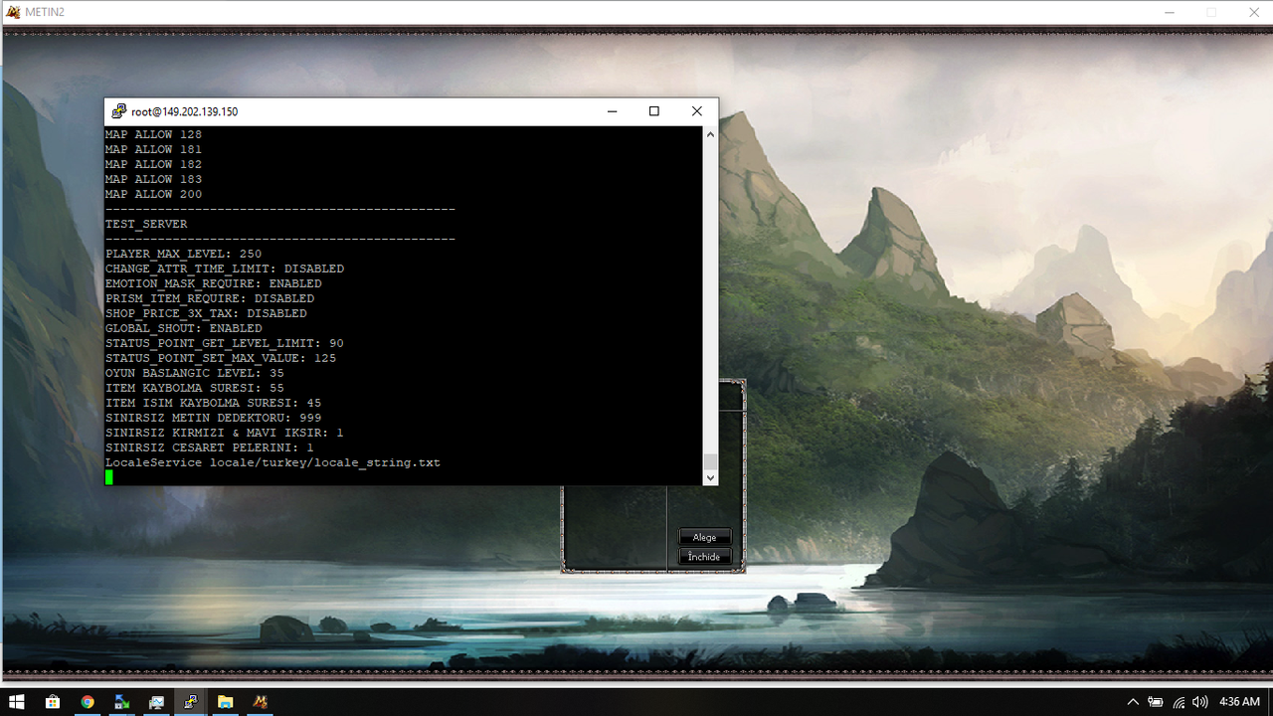Click the Închide button
The image size is (1273, 716).
tap(704, 557)
